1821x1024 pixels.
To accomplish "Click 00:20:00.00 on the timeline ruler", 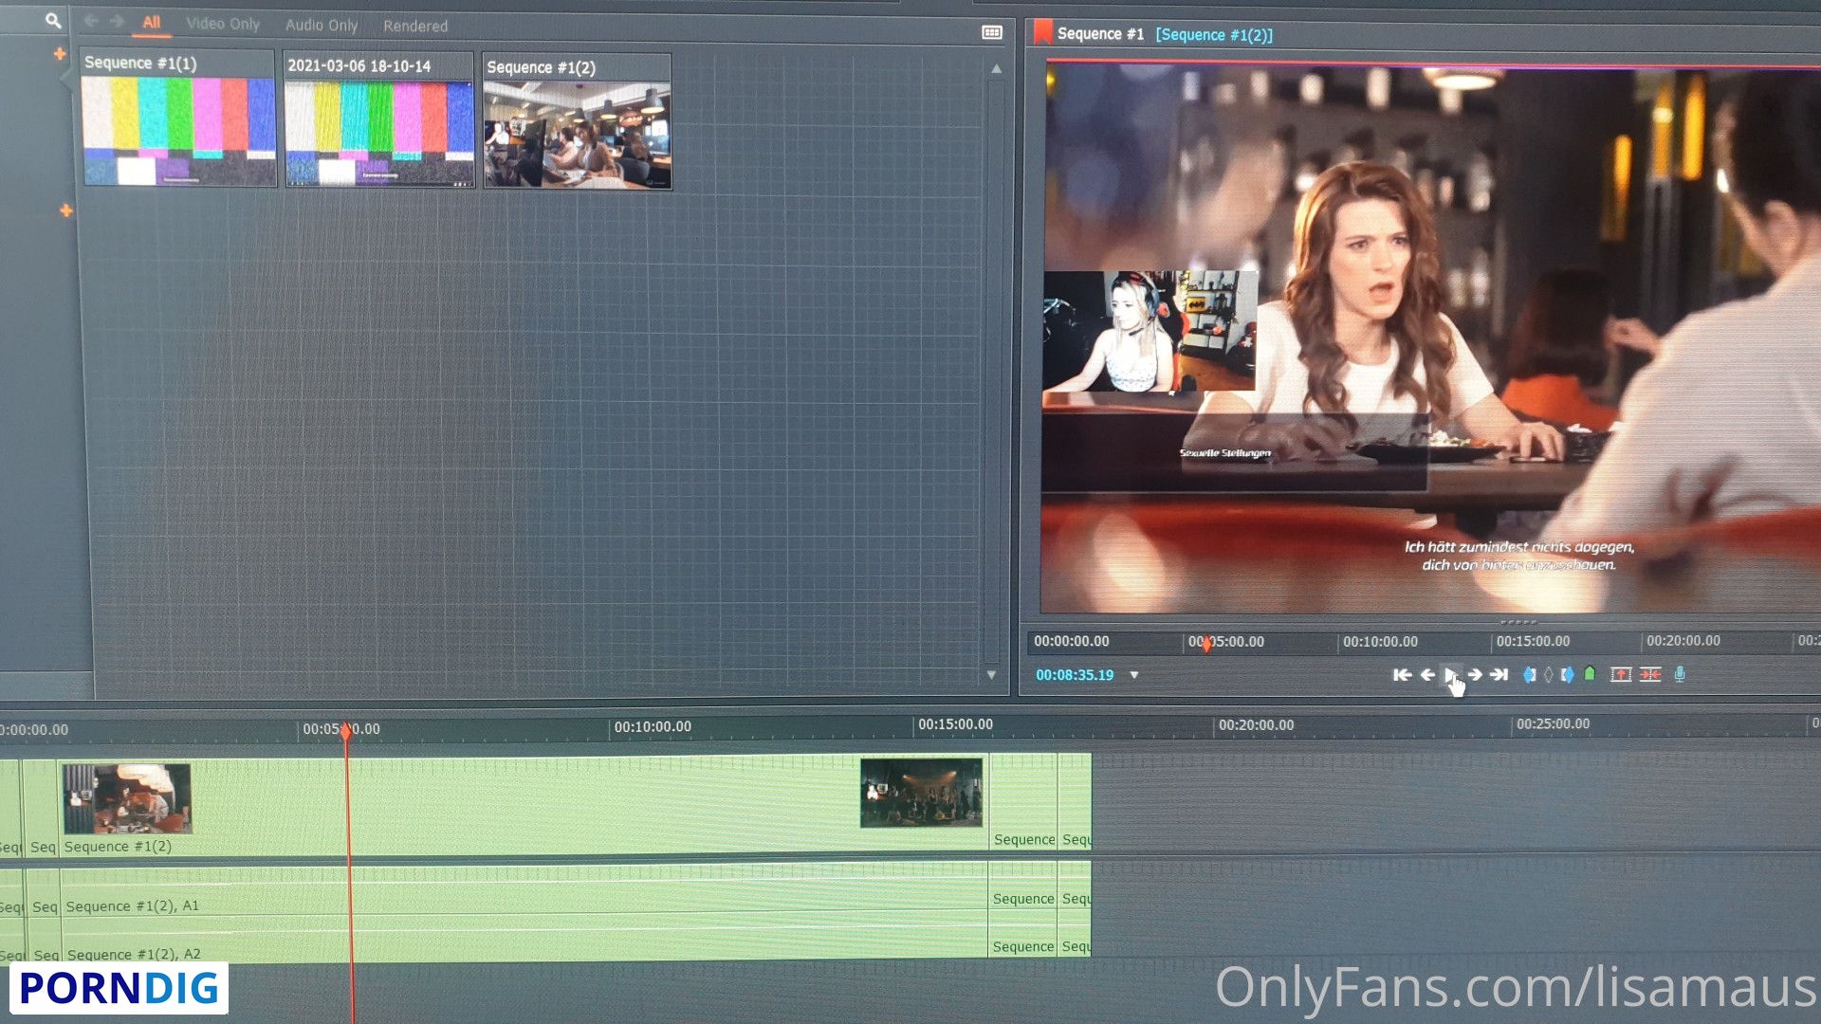I will click(x=1256, y=725).
